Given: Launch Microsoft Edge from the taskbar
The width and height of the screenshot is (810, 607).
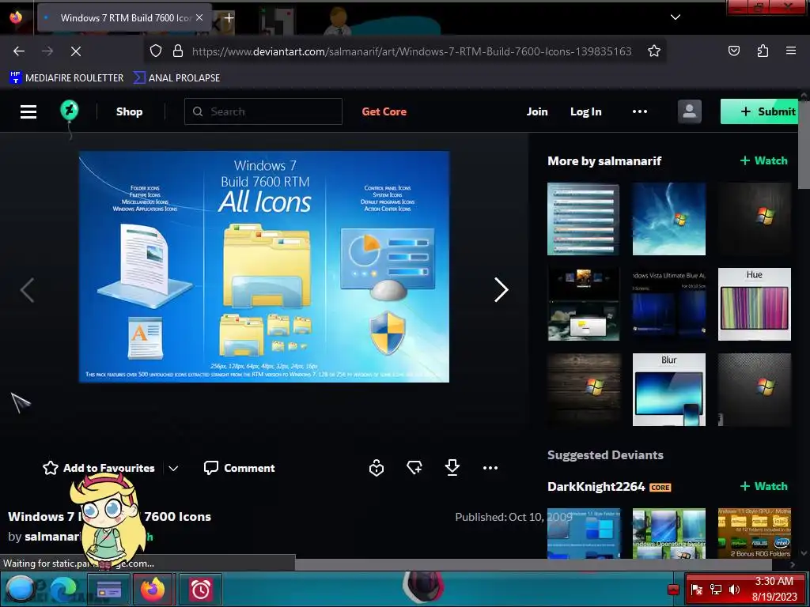Looking at the screenshot, I should point(63,589).
